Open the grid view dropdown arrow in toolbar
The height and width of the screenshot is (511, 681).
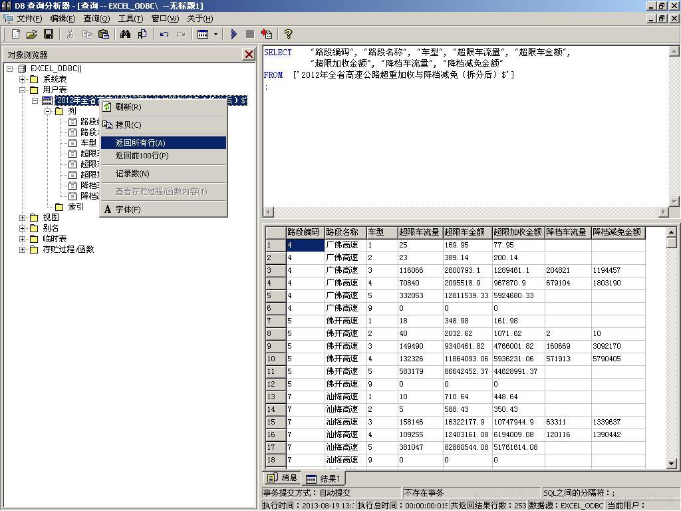(x=215, y=34)
